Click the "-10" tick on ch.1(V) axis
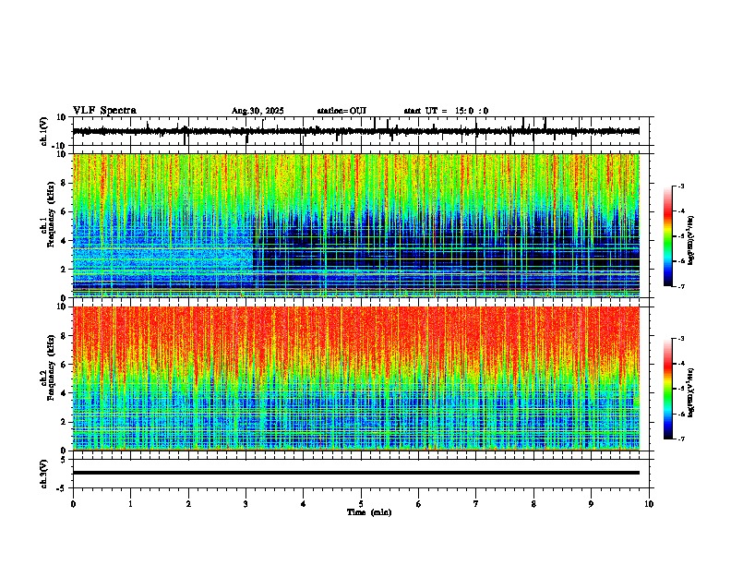Image resolution: width=731 pixels, height=565 pixels. [x=59, y=146]
